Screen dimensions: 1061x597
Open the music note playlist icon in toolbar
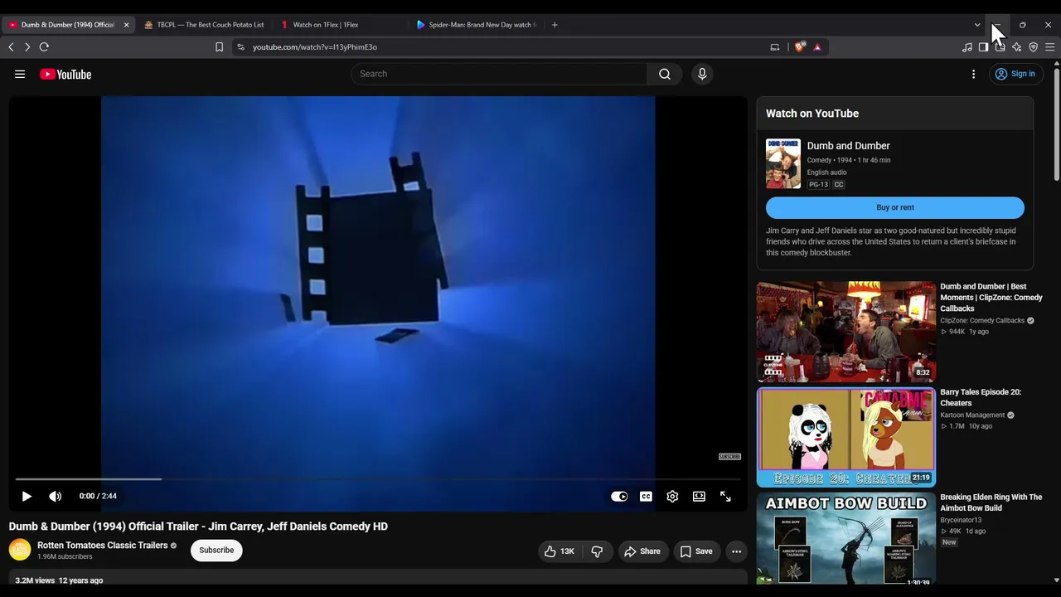(x=967, y=47)
